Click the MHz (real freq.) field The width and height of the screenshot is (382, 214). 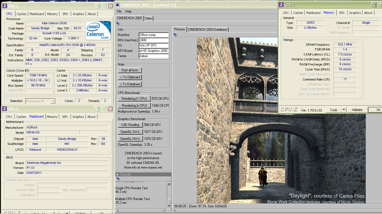click(154, 40)
